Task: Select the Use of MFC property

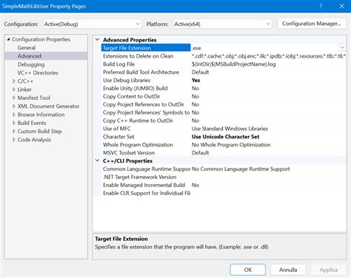Action: pos(117,129)
